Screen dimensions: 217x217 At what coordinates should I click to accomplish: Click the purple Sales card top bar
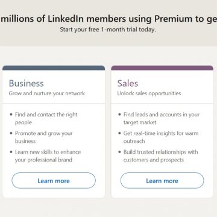(162, 68)
